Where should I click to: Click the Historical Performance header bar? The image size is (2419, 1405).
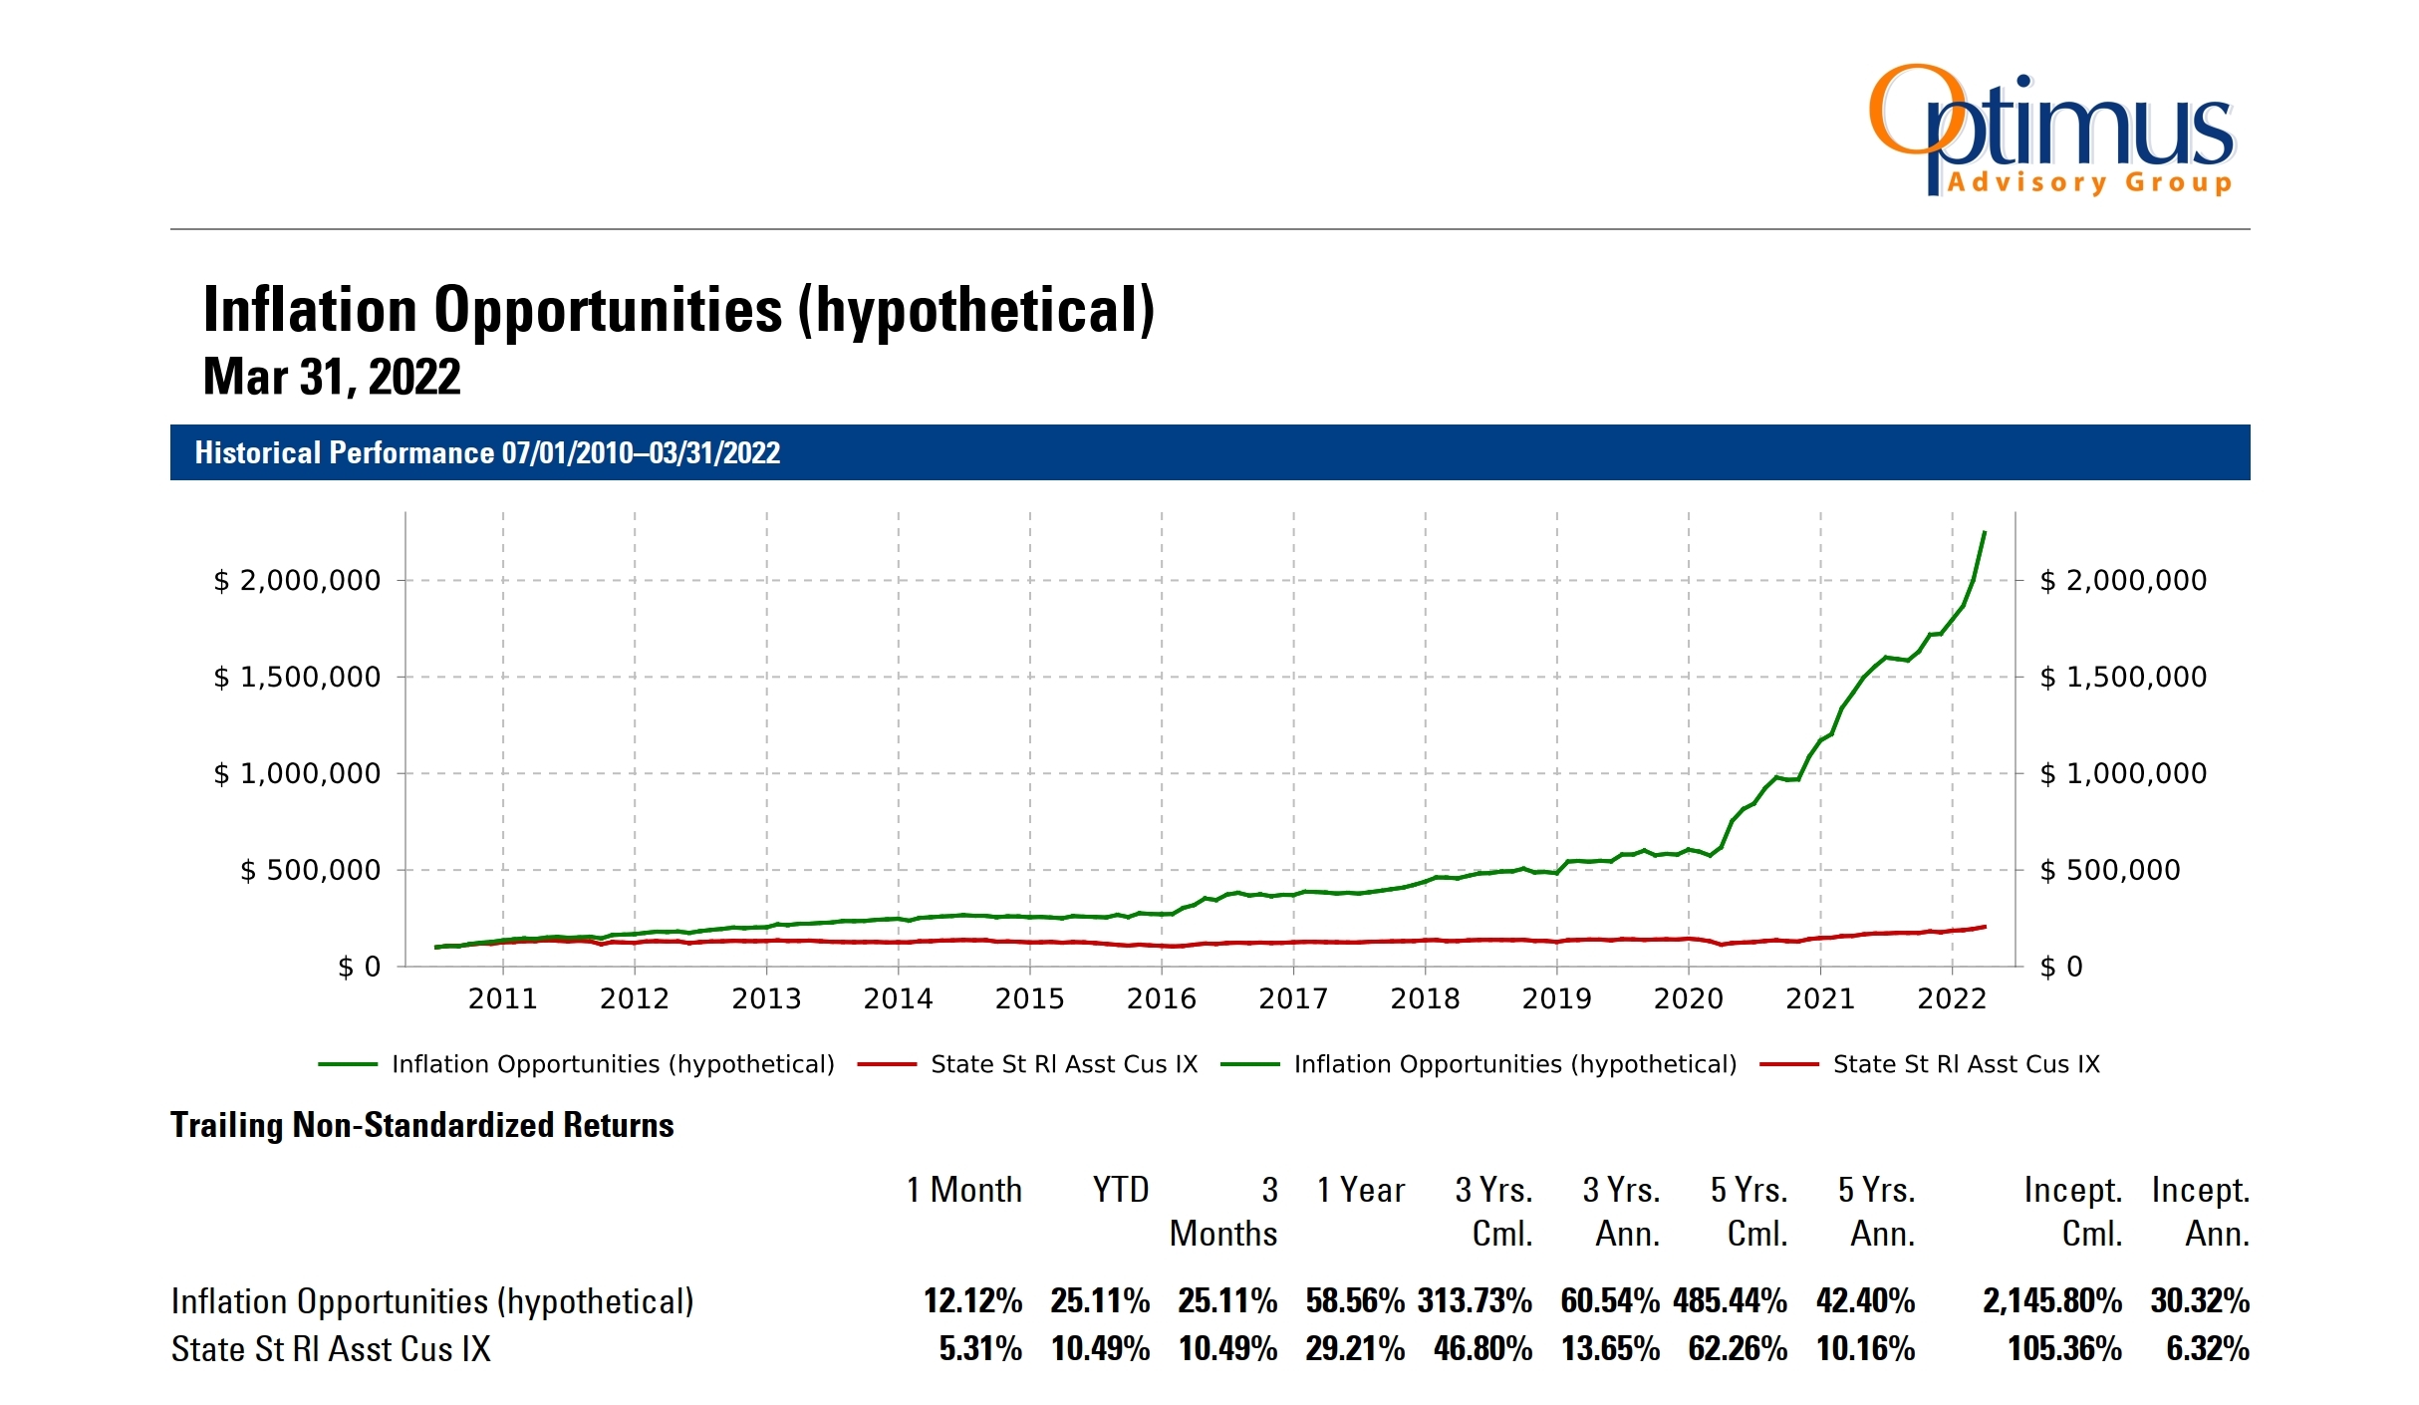coord(1209,452)
